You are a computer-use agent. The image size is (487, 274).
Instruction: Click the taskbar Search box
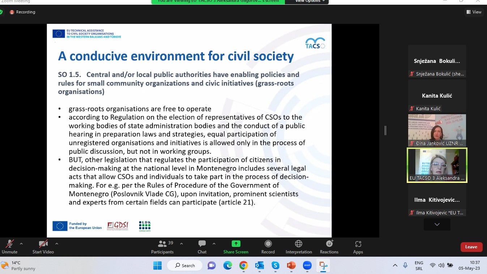tap(185, 266)
